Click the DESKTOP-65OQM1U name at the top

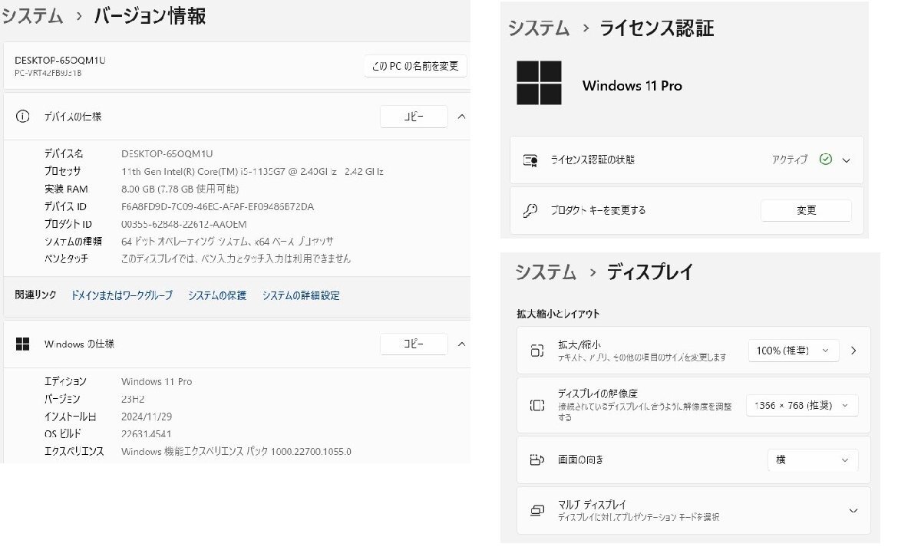click(60, 60)
